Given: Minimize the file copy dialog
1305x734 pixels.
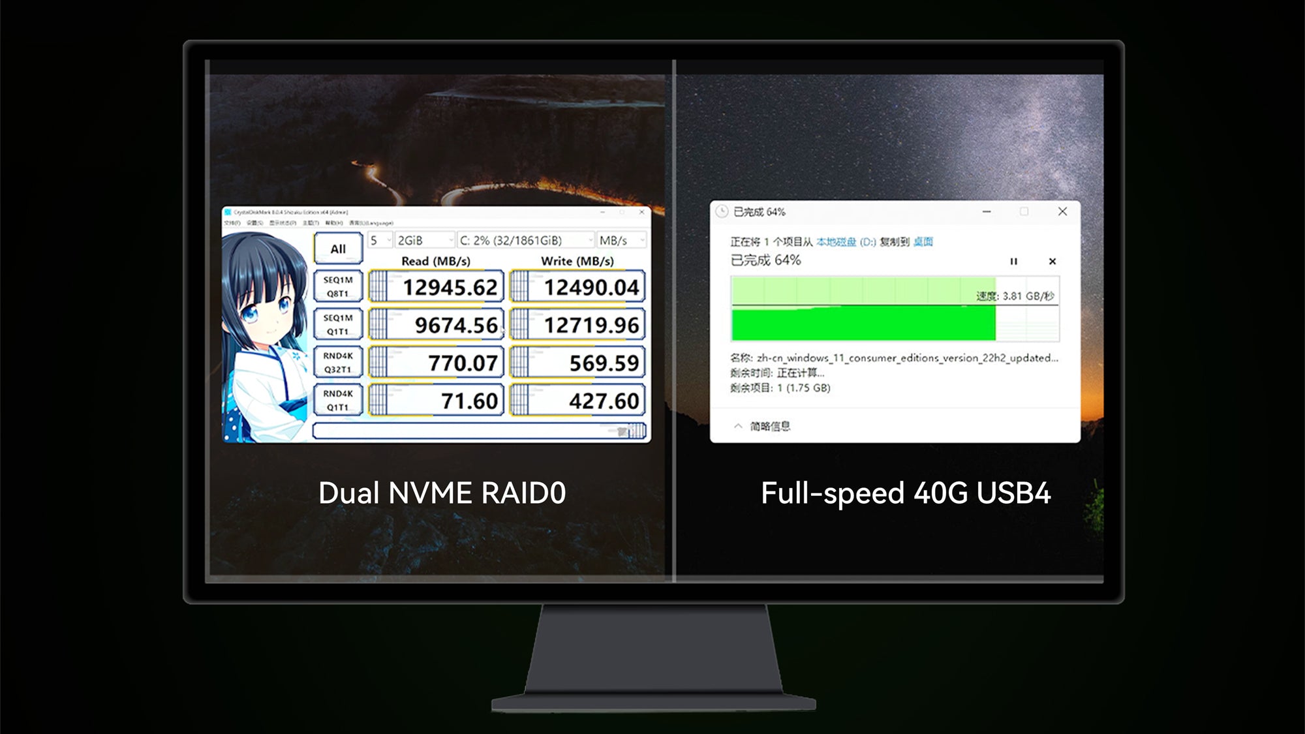Looking at the screenshot, I should click(987, 211).
